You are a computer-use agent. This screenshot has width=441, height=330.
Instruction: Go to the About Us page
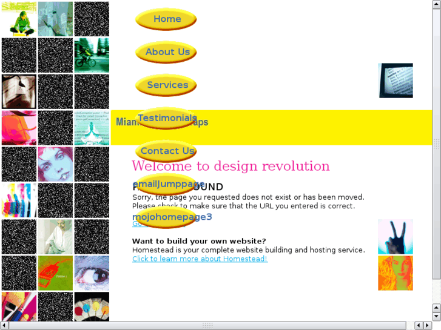coord(166,52)
